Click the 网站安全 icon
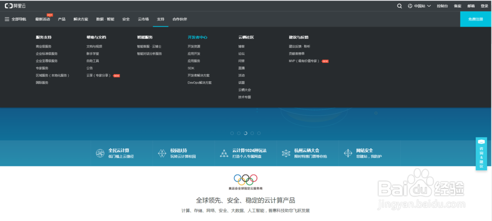This screenshot has width=492, height=221. (x=348, y=153)
